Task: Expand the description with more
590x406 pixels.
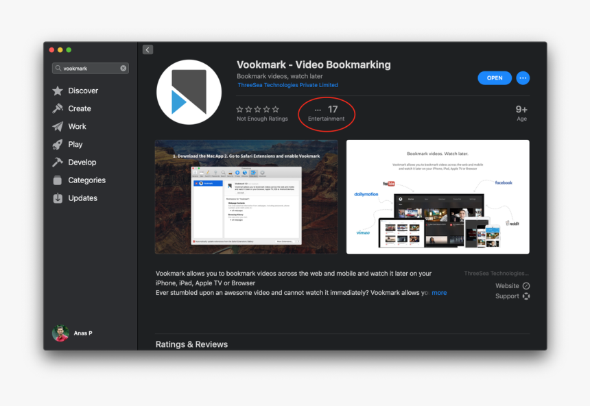Action: (439, 293)
